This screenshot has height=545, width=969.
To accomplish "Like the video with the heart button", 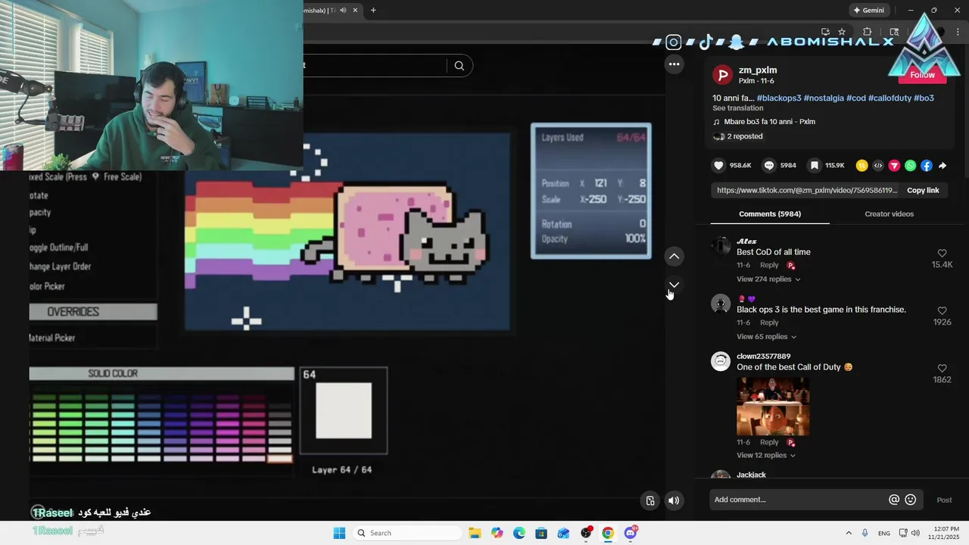I will (718, 166).
